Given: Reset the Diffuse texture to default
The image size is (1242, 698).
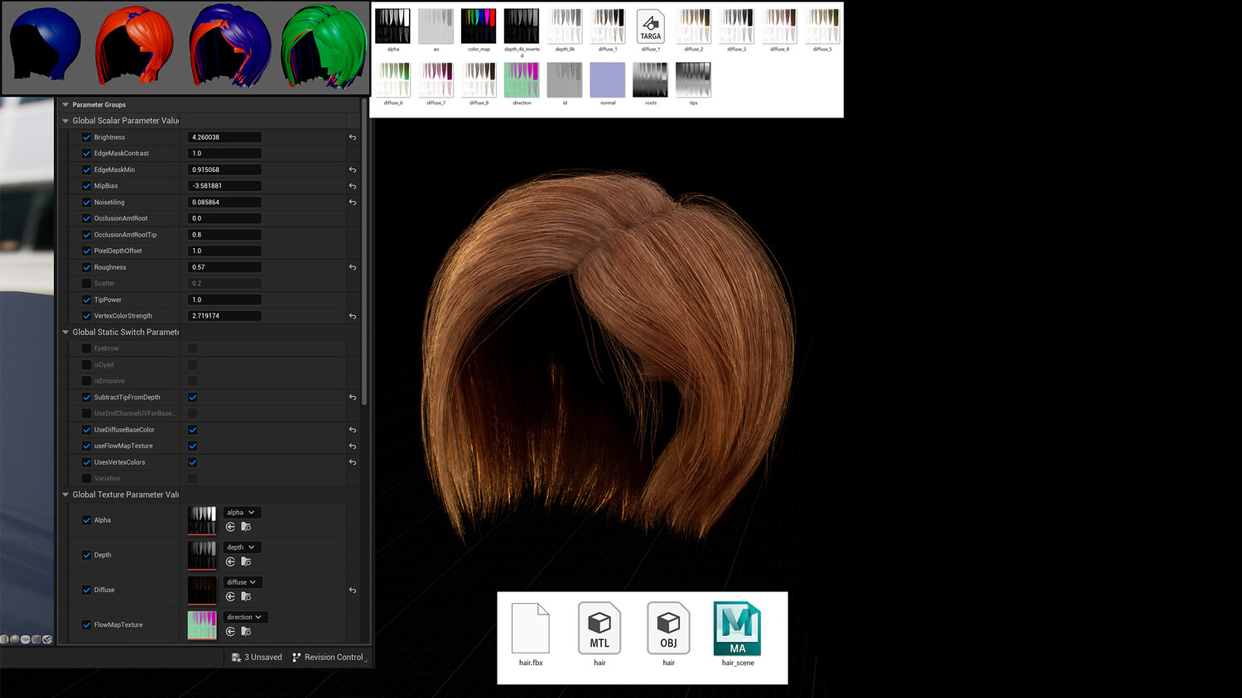Looking at the screenshot, I should [x=353, y=590].
